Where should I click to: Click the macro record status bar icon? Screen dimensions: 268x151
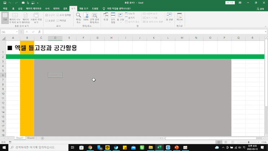tap(10, 142)
